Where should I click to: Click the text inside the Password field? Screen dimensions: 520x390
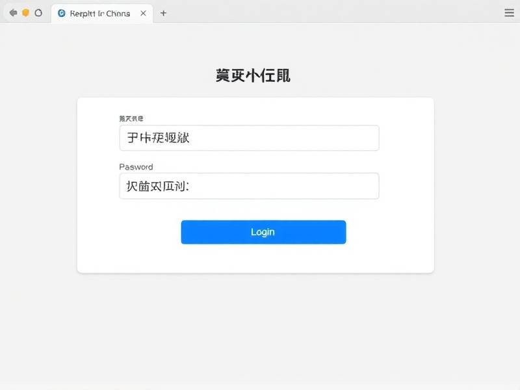coord(157,186)
